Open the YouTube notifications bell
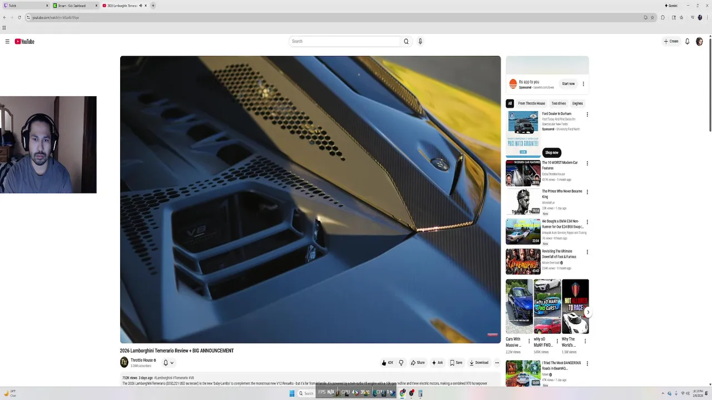The height and width of the screenshot is (400, 712). pyautogui.click(x=688, y=41)
